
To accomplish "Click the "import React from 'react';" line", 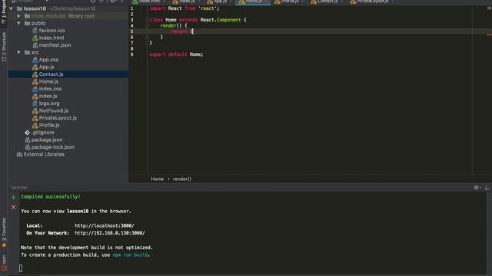I will (184, 8).
